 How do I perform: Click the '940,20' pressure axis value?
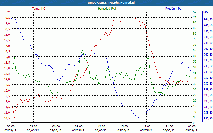click(x=208, y=66)
